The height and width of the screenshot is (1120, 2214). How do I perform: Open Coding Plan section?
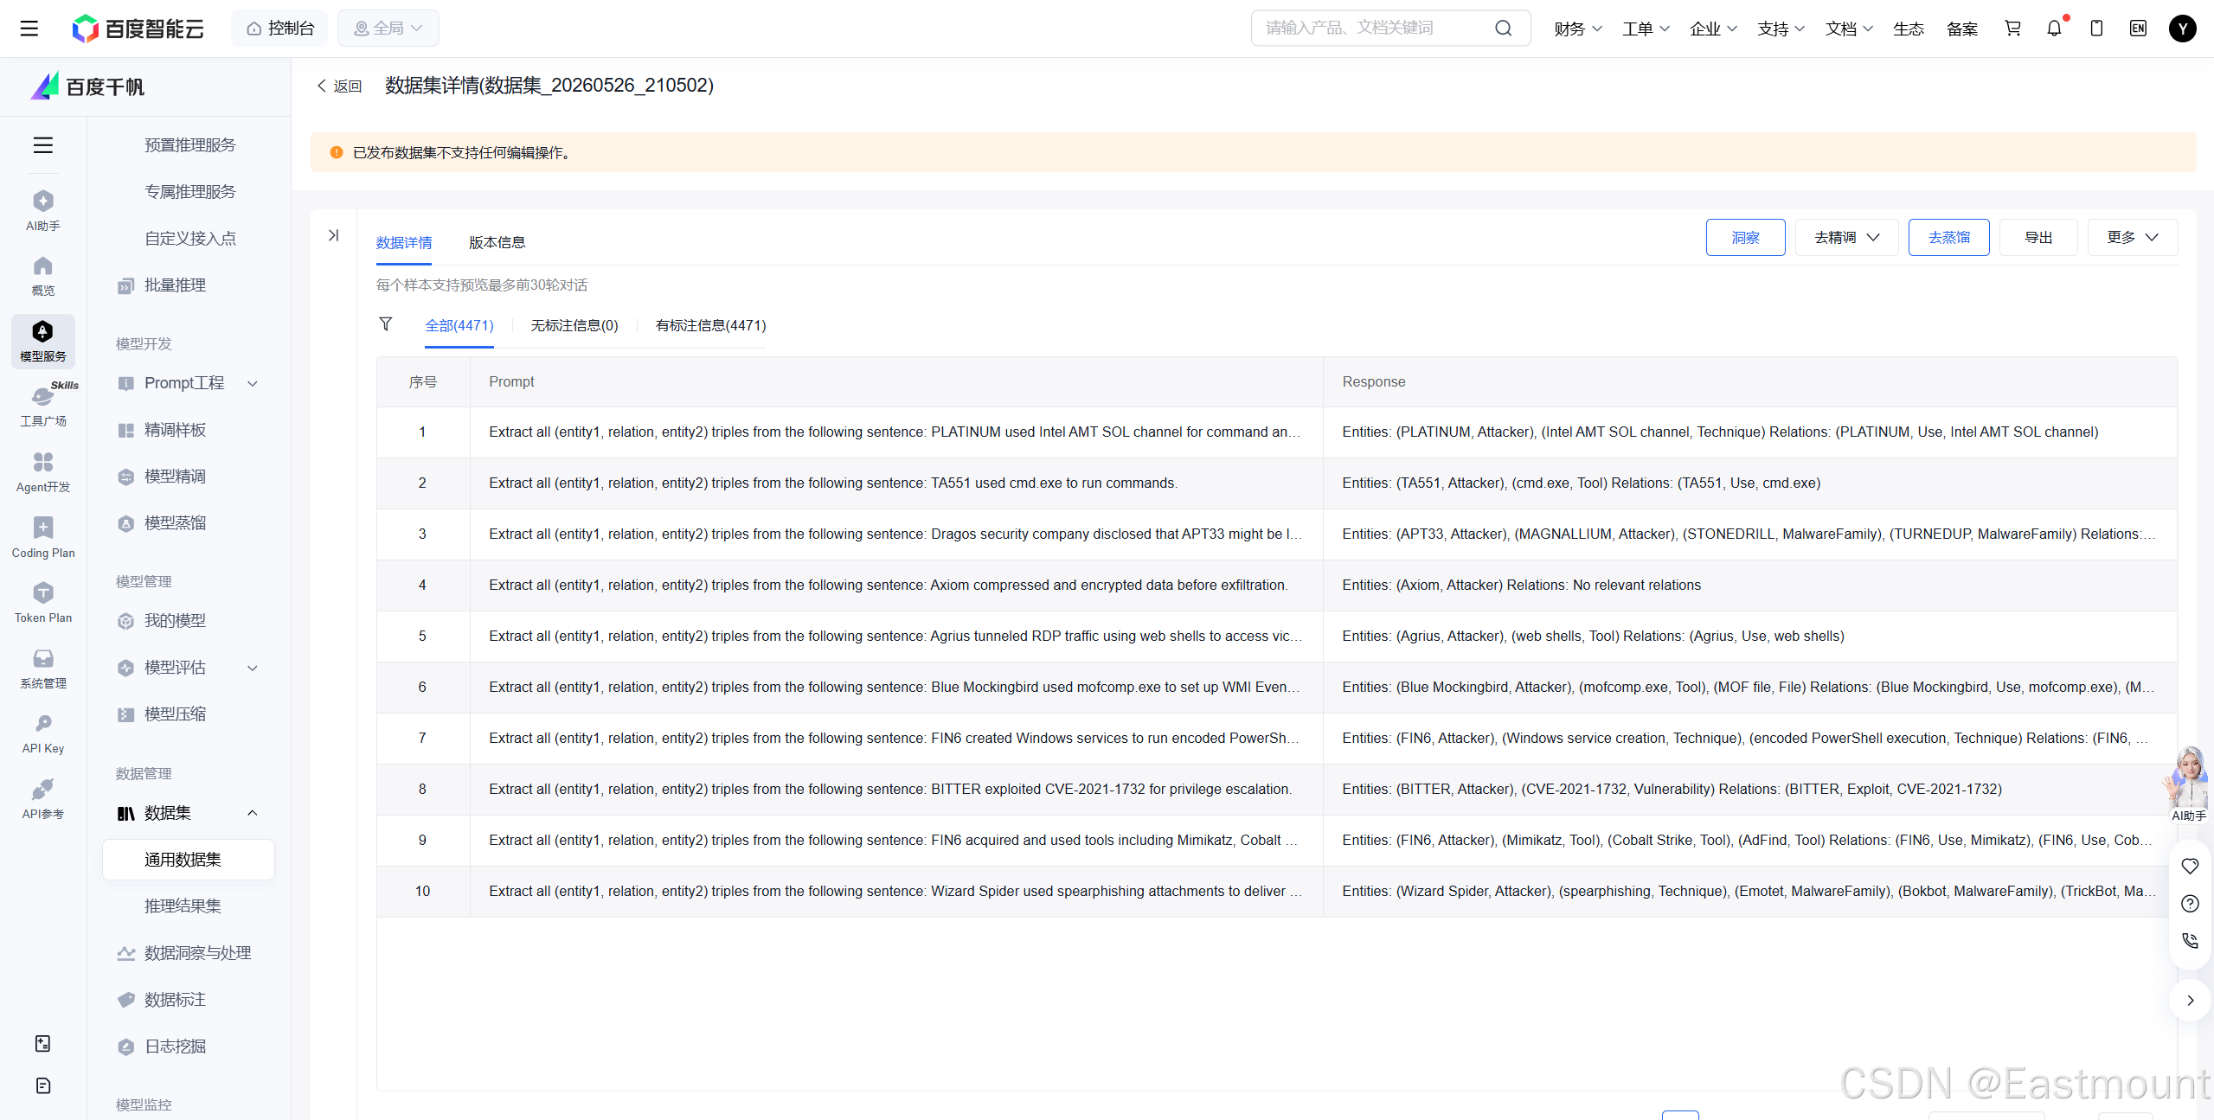coord(43,537)
